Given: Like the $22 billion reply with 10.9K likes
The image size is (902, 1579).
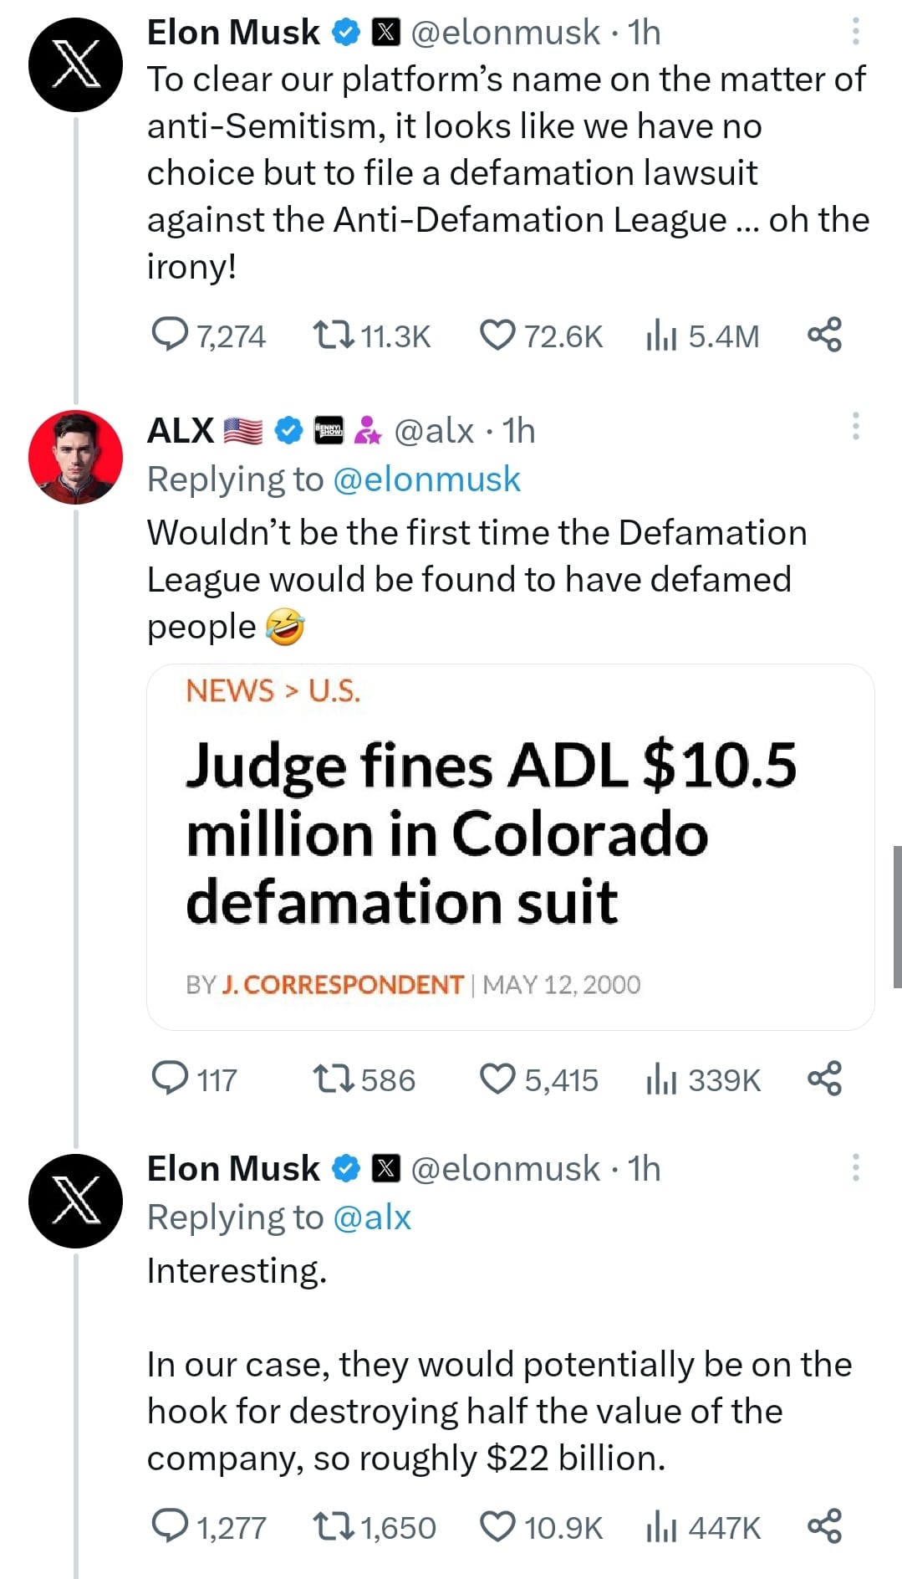Looking at the screenshot, I should click(497, 1526).
